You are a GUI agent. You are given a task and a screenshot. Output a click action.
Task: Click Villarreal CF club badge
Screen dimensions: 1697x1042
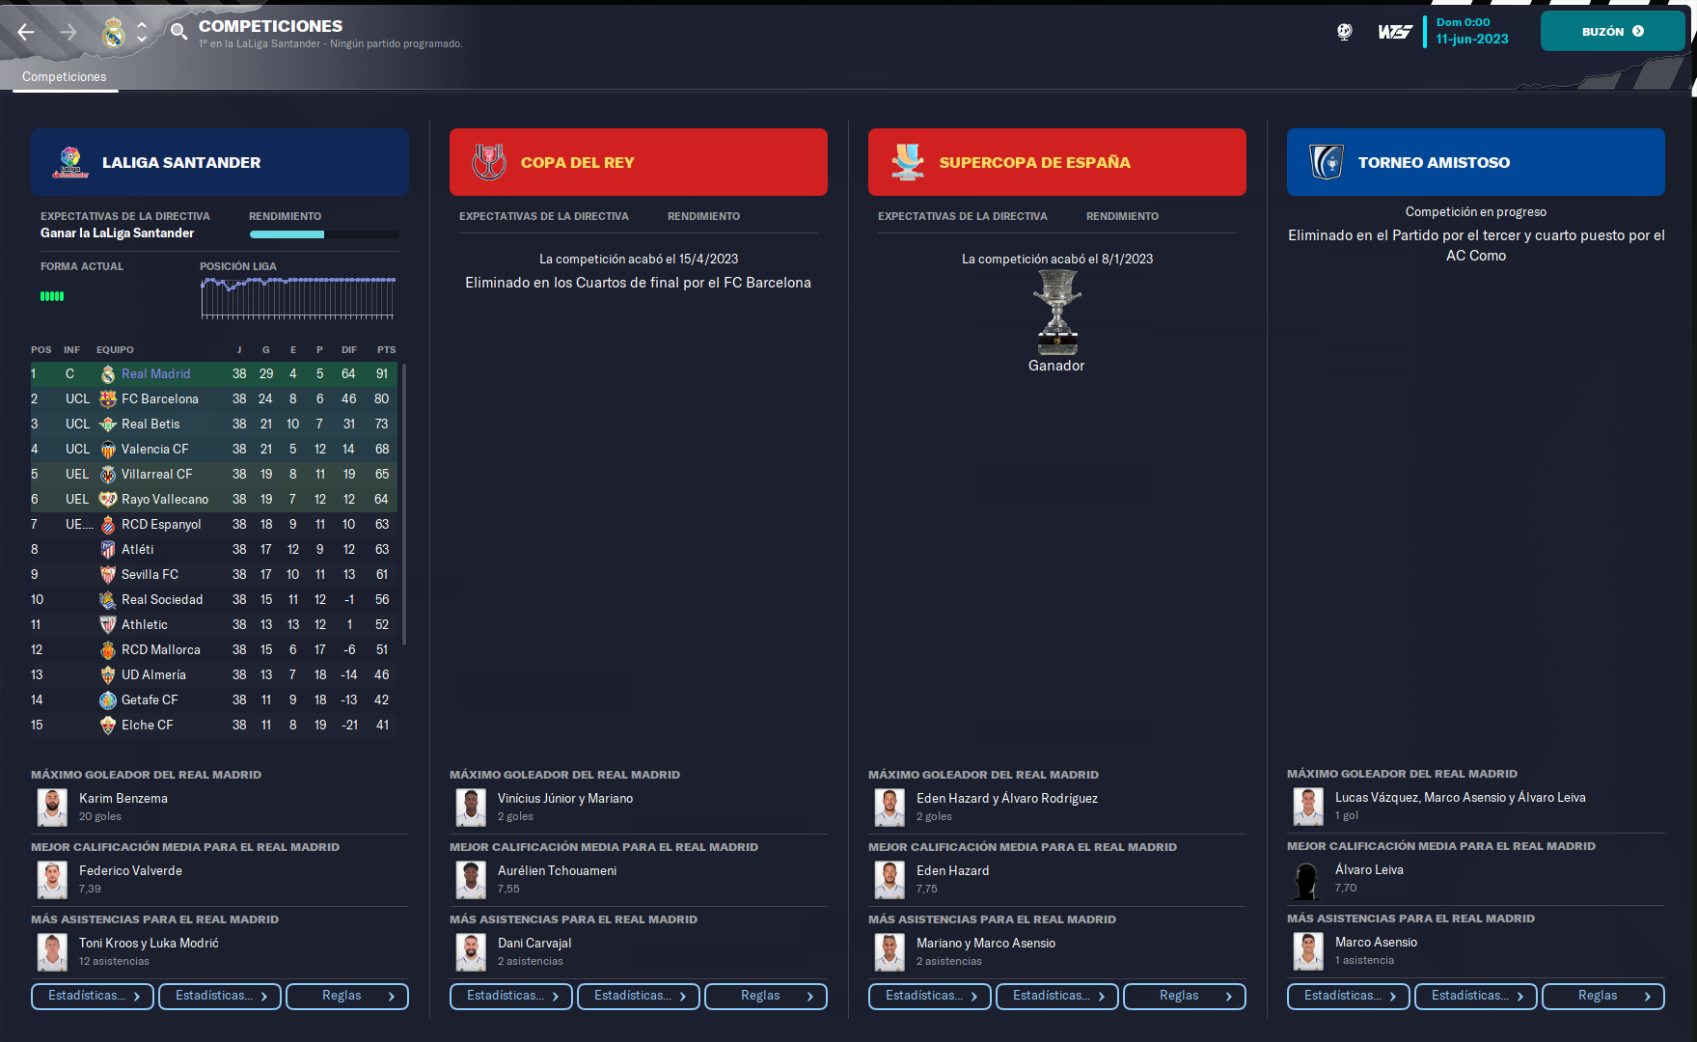[108, 474]
